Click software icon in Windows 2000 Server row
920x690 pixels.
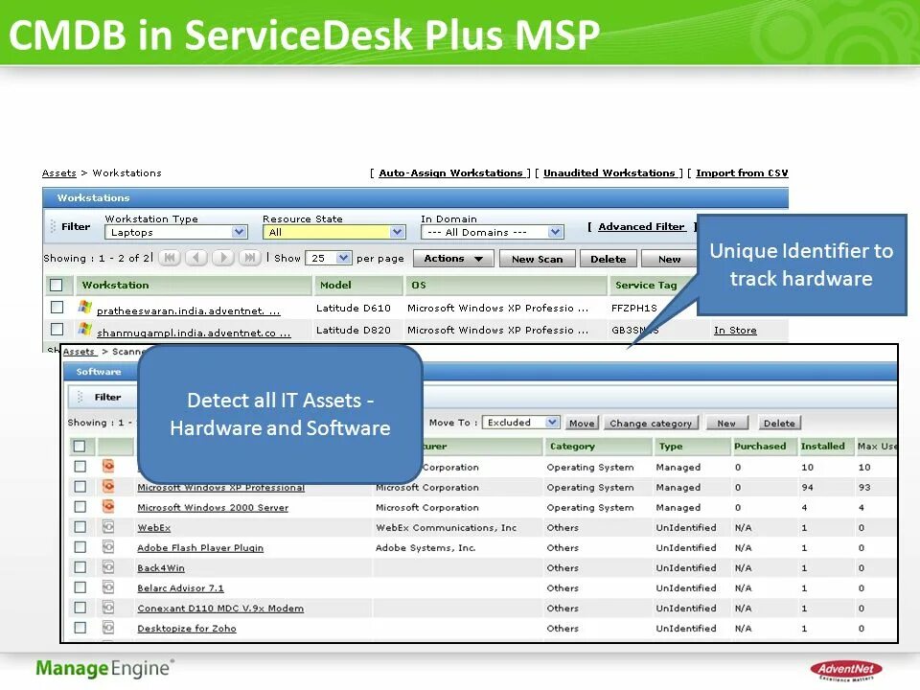(x=108, y=506)
